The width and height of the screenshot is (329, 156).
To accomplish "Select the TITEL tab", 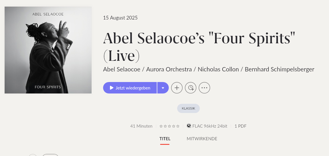I will click(x=165, y=139).
